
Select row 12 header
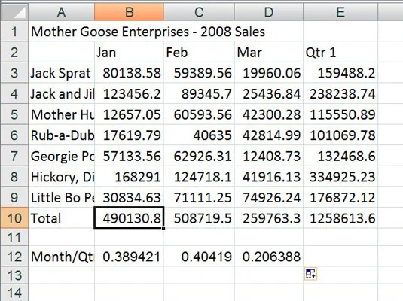click(14, 257)
